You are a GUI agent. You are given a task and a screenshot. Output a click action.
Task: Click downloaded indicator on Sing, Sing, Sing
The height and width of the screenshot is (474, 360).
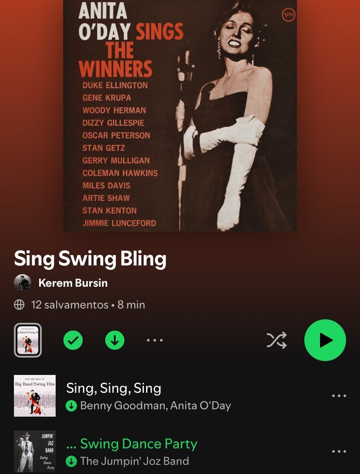(71, 406)
